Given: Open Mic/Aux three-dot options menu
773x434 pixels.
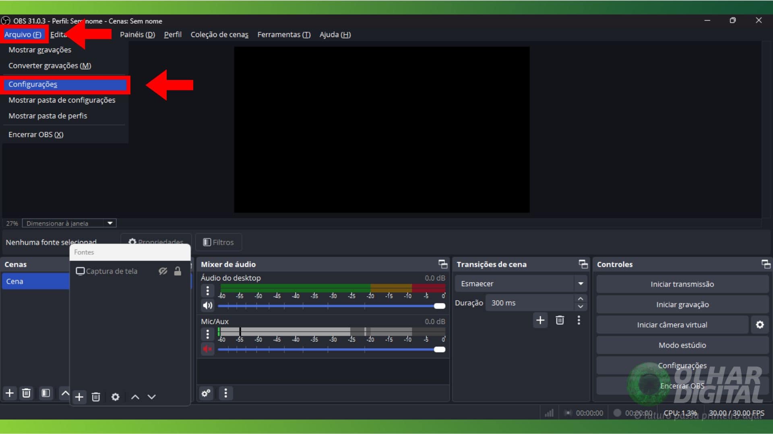Looking at the screenshot, I should click(207, 334).
